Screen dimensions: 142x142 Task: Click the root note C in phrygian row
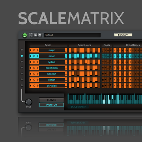[34, 86]
